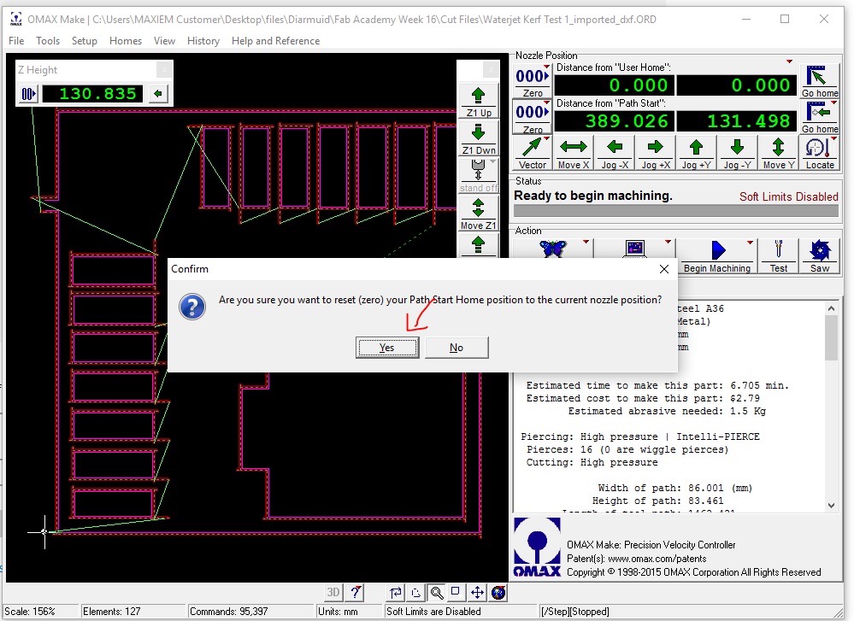The height and width of the screenshot is (621, 854).
Task: Activate the Saw tool
Action: [x=819, y=255]
